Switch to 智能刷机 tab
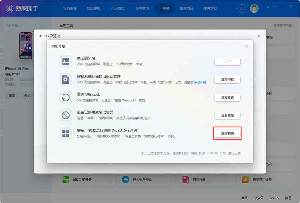The height and width of the screenshot is (203, 300). tap(94, 9)
